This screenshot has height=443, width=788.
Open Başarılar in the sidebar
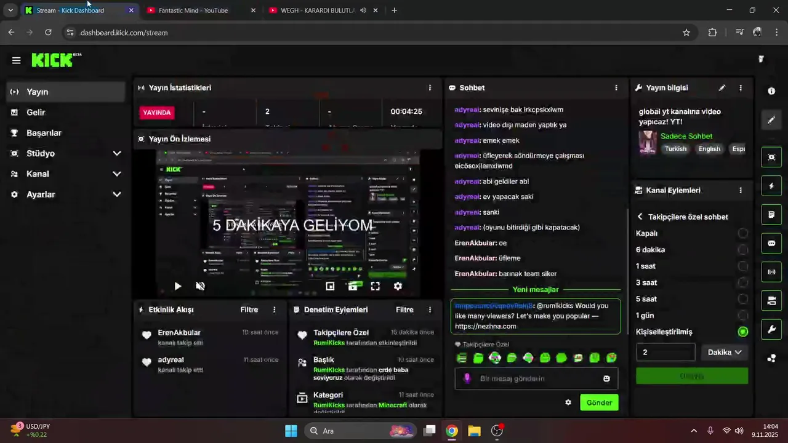(66, 133)
